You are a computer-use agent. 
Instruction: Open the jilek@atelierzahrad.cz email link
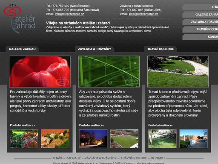point(143,14)
